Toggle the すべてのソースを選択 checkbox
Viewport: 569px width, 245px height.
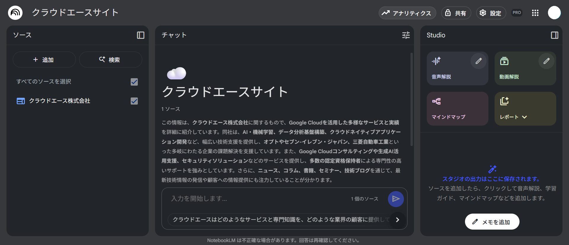pos(134,82)
